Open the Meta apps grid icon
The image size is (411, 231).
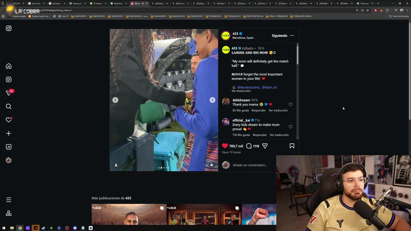click(9, 213)
